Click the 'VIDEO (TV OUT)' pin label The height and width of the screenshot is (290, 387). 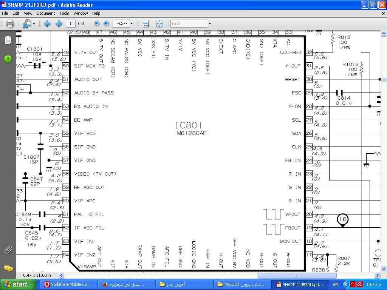[x=95, y=174]
